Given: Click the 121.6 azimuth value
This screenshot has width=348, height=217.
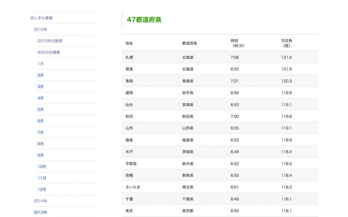Looking at the screenshot, I should [x=287, y=69].
